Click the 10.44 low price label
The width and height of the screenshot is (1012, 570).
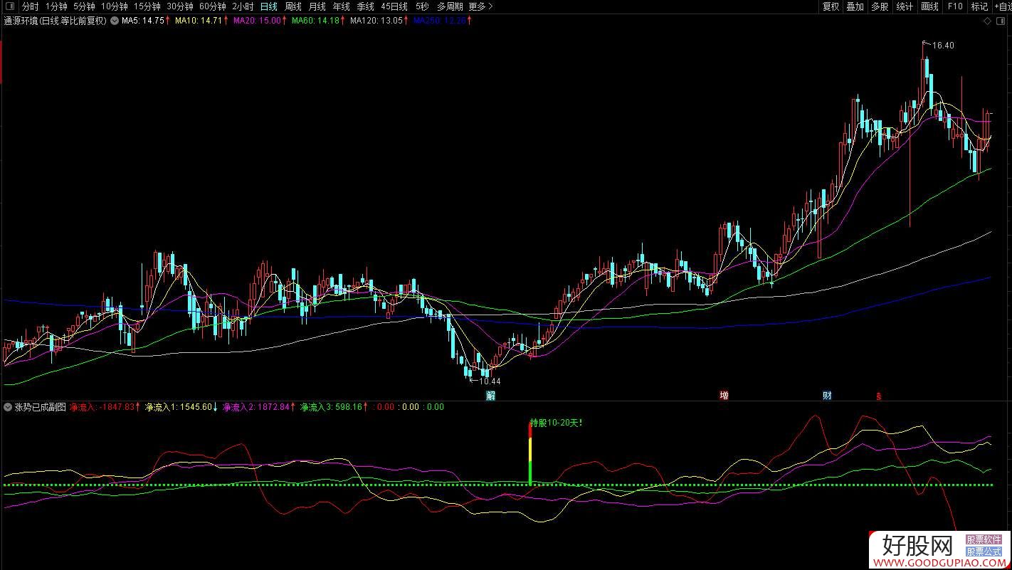[490, 381]
